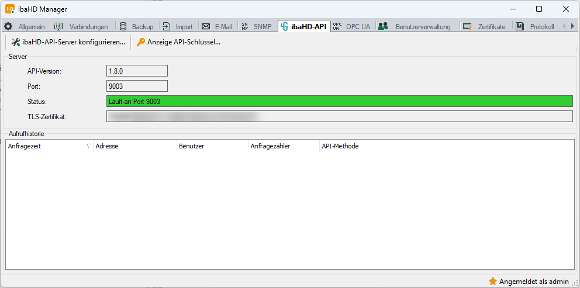
Task: Switch to the Protokoll tab
Action: click(x=535, y=26)
